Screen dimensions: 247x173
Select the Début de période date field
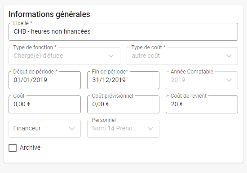[x=44, y=80]
